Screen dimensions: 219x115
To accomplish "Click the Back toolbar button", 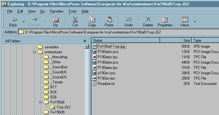I will click(x=13, y=22).
